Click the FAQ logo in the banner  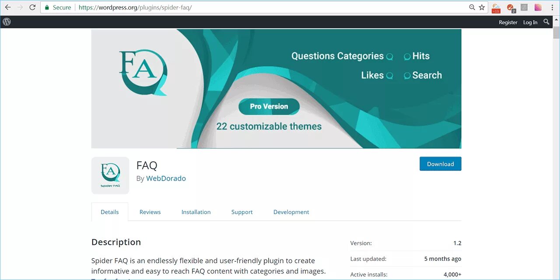[143, 73]
